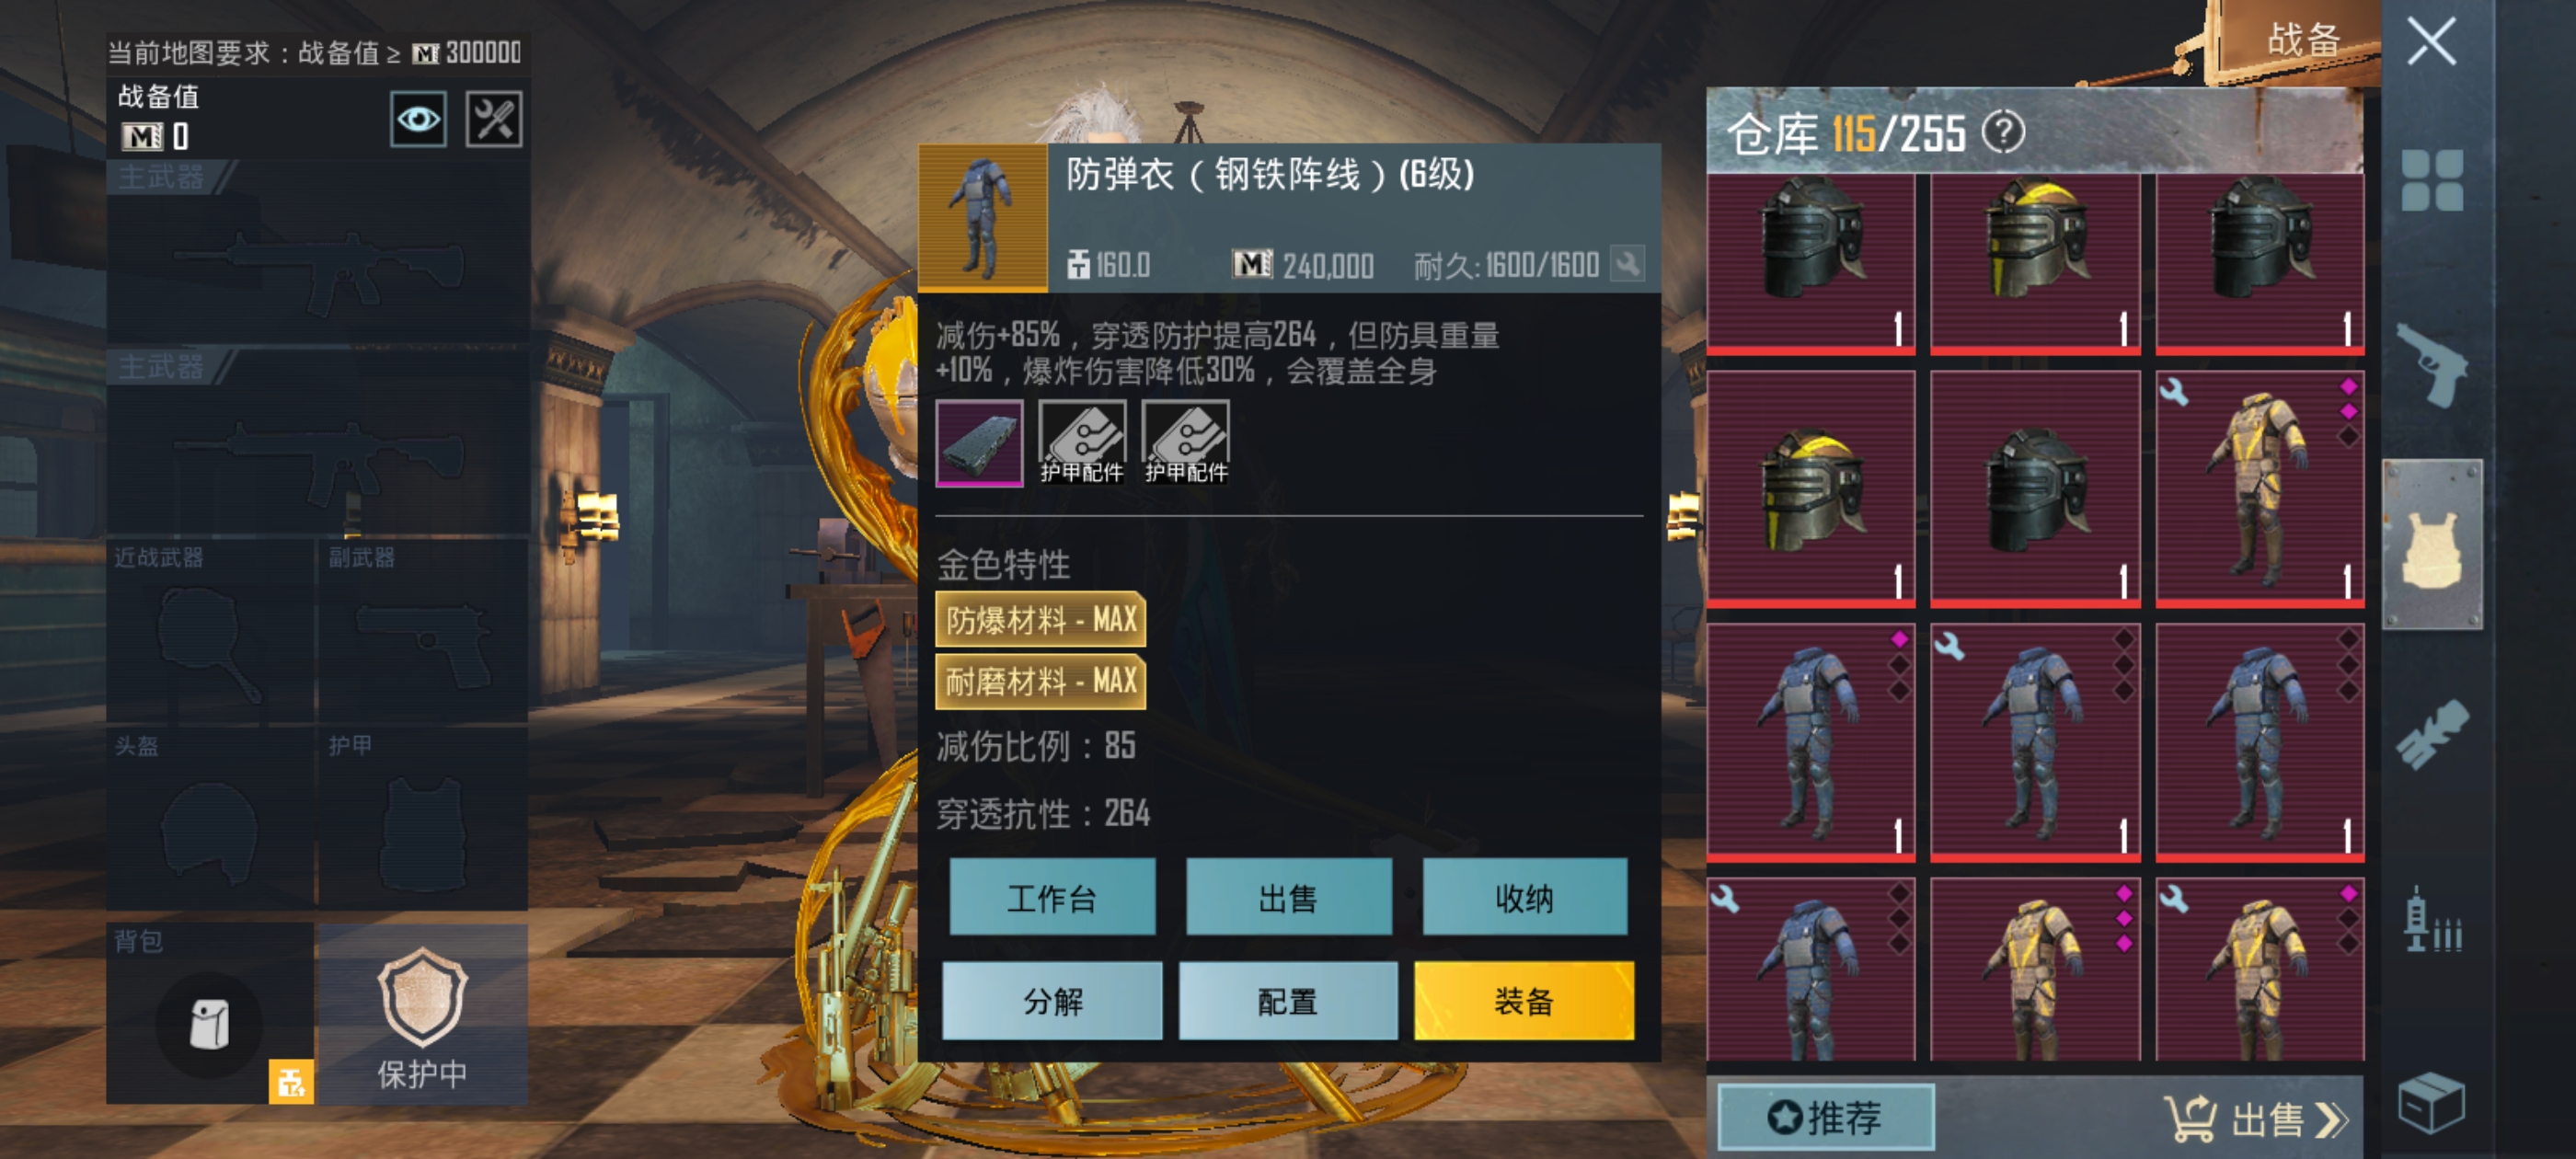
Task: Toggle the eye visibility icon
Action: [x=418, y=120]
